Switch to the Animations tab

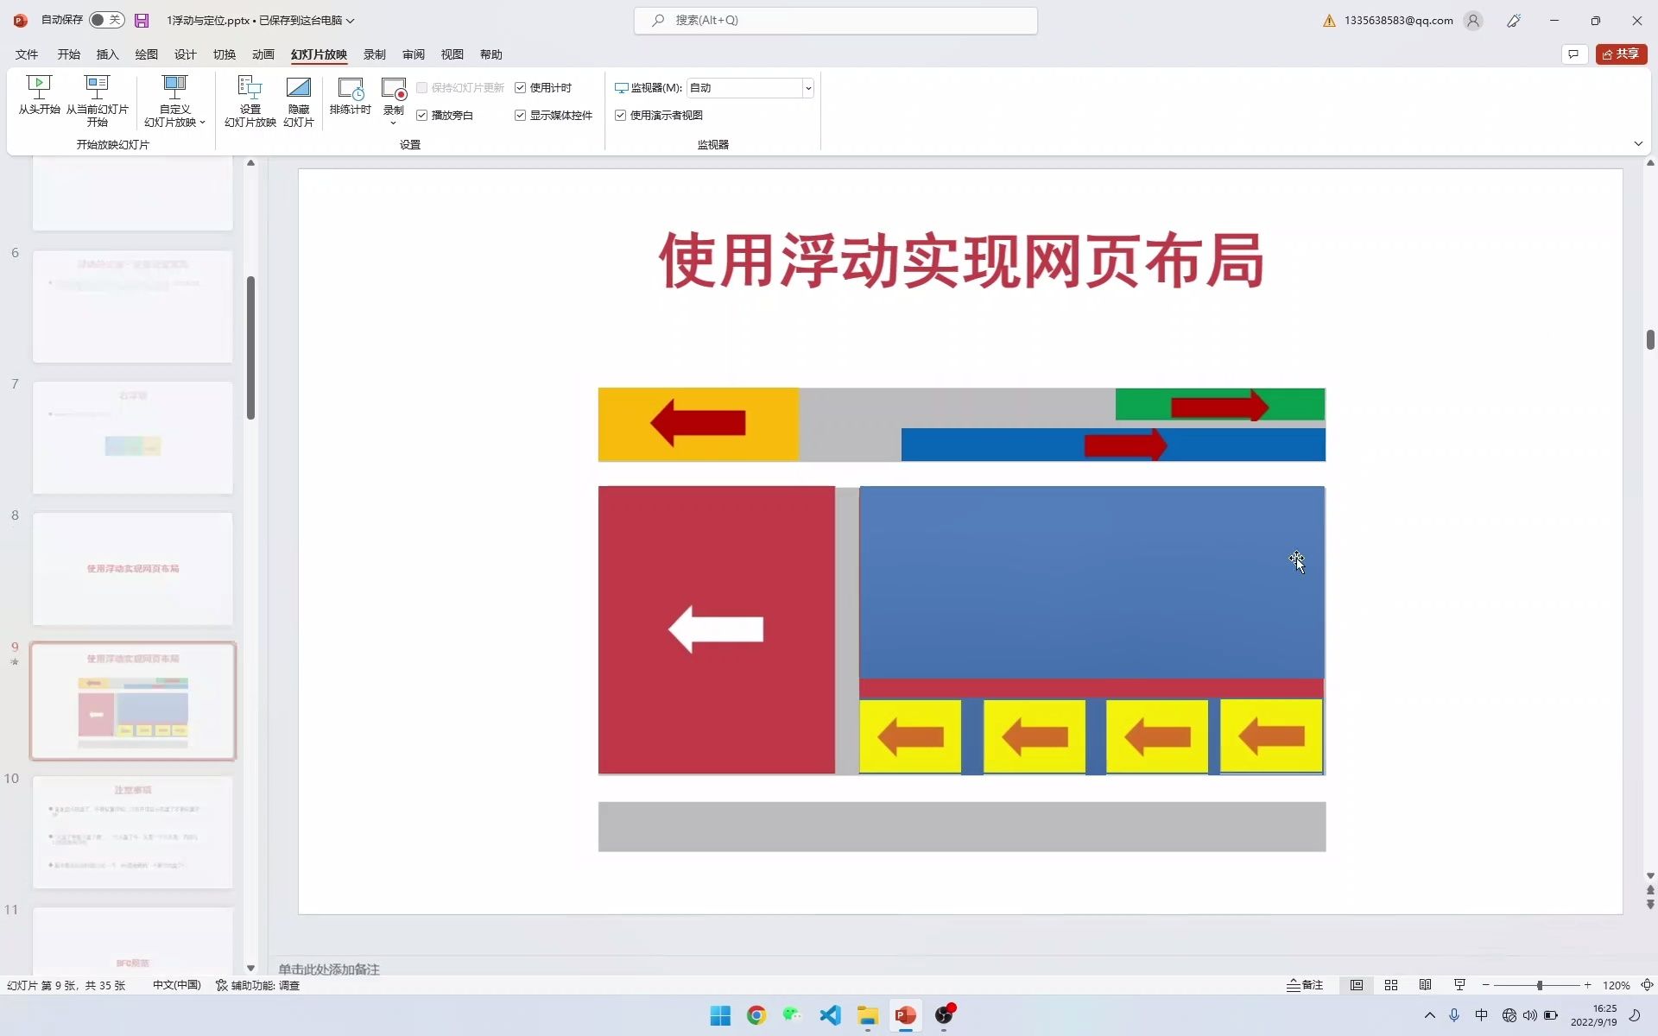tap(263, 54)
